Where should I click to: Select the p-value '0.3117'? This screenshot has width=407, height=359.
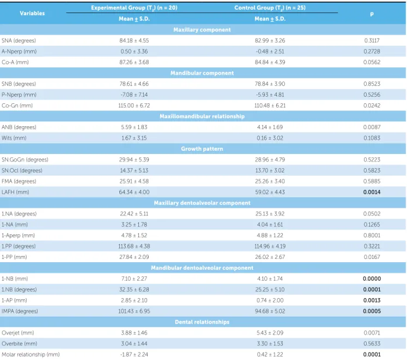coord(372,41)
